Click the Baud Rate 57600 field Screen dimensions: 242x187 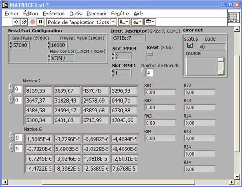tap(21, 45)
